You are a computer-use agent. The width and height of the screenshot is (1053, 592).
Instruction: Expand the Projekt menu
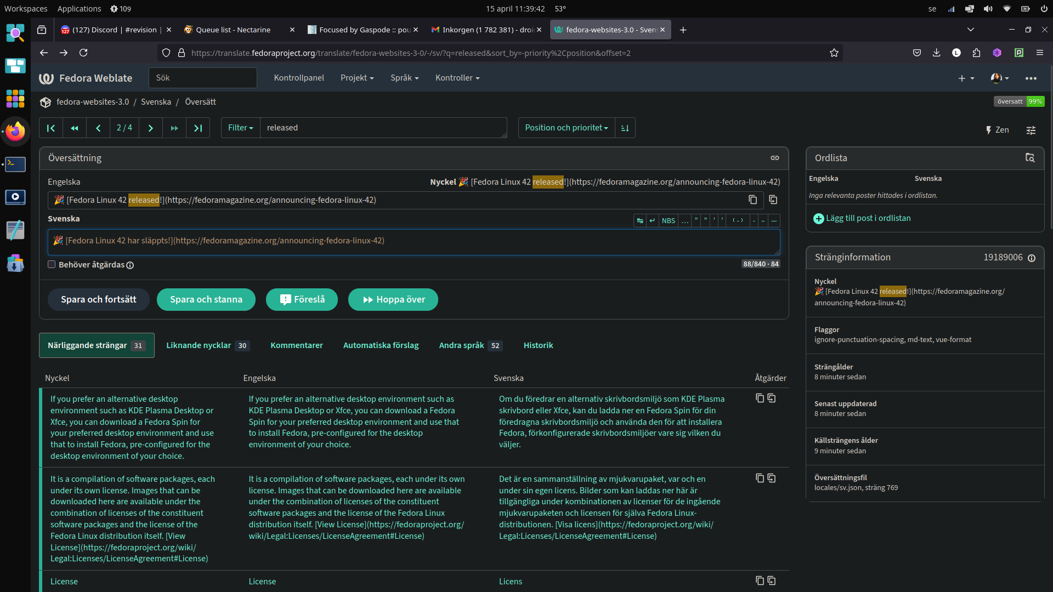pyautogui.click(x=357, y=78)
